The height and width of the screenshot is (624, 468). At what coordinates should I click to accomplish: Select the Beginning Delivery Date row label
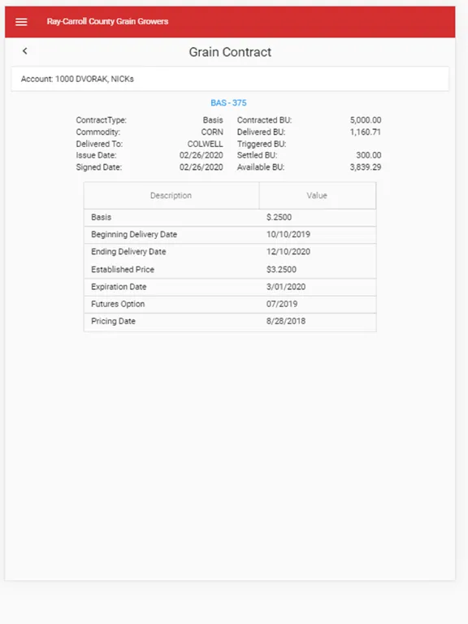(x=134, y=234)
